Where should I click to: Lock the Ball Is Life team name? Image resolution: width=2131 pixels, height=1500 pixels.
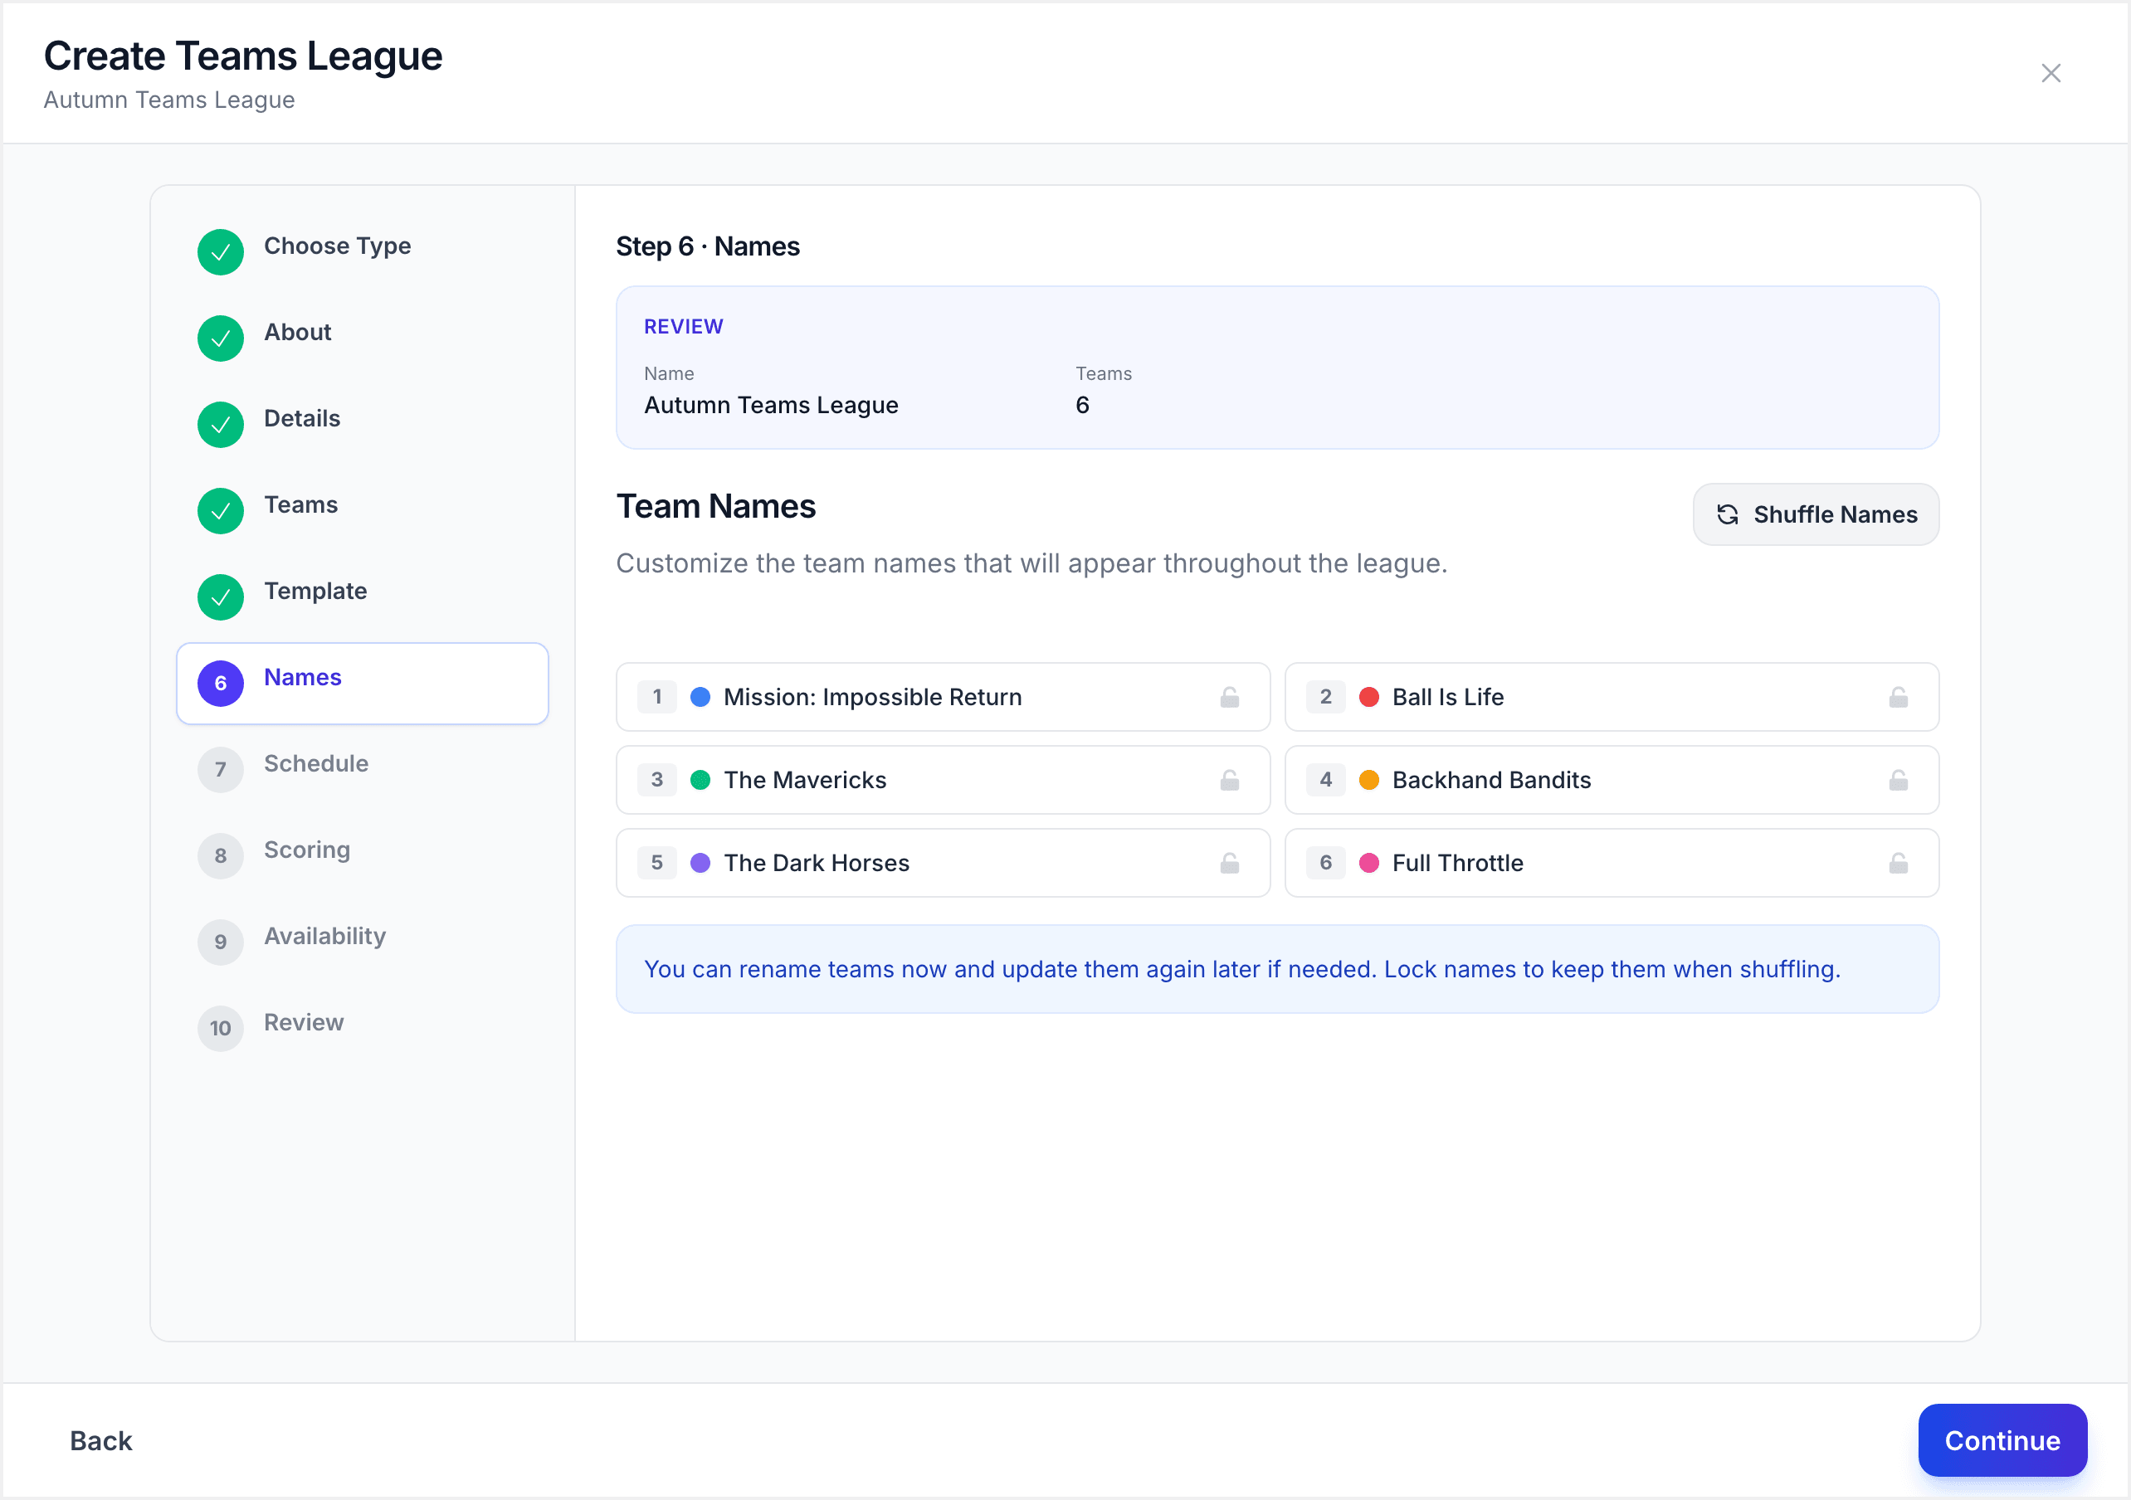[x=1898, y=697]
